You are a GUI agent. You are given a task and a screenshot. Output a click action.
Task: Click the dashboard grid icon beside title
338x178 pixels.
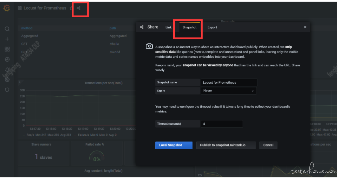tap(20, 8)
